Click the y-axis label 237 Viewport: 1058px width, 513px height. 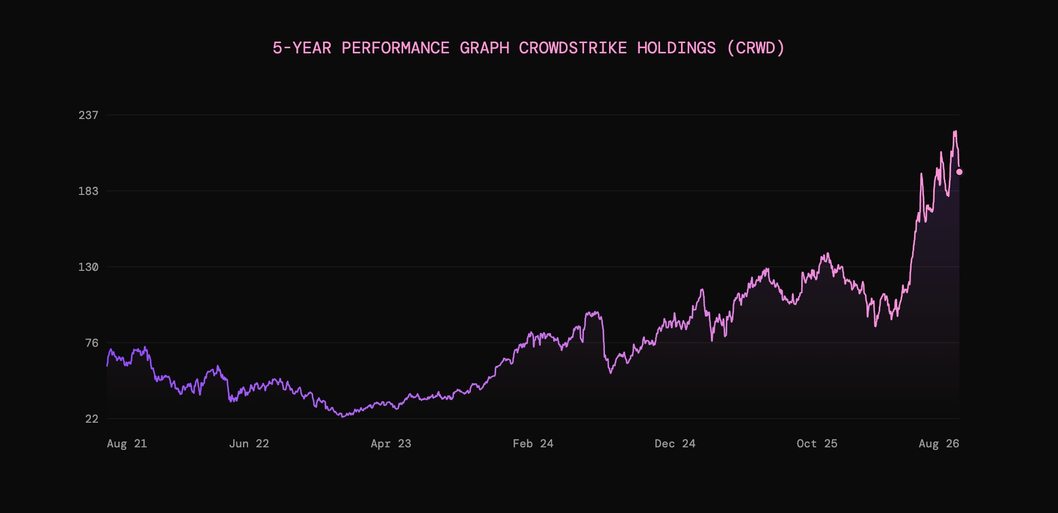(88, 115)
